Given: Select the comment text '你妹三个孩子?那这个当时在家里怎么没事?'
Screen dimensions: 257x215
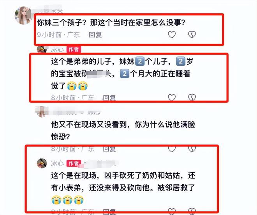Looking at the screenshot, I should pyautogui.click(x=111, y=23).
